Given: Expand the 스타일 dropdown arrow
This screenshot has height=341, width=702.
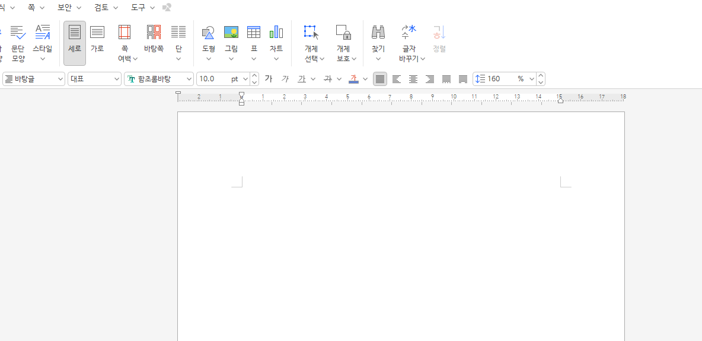Looking at the screenshot, I should click(43, 59).
